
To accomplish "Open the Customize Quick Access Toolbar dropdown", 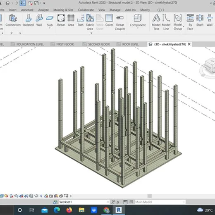I will pyautogui.click(x=44, y=3).
